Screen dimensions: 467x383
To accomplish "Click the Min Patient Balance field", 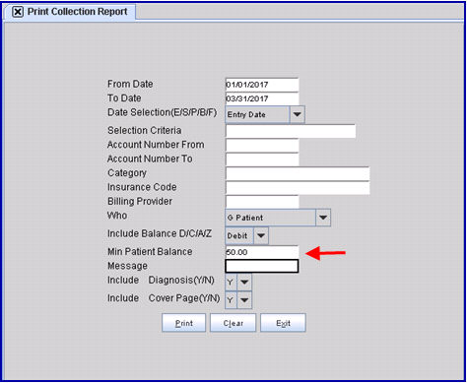I will pyautogui.click(x=262, y=252).
